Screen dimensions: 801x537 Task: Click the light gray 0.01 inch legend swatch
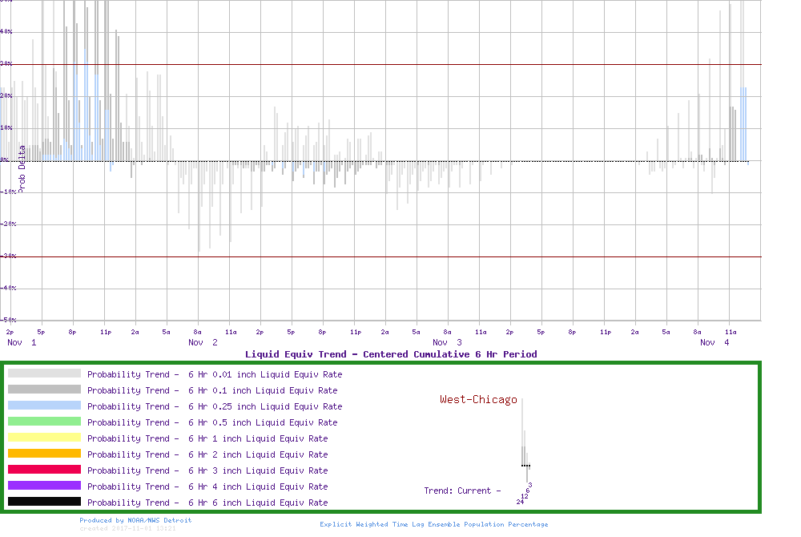pos(44,373)
